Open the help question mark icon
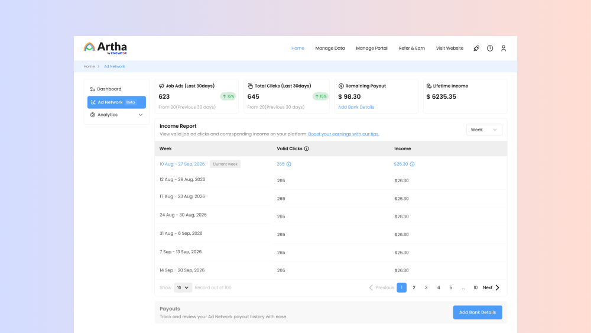This screenshot has width=591, height=333. pyautogui.click(x=490, y=49)
